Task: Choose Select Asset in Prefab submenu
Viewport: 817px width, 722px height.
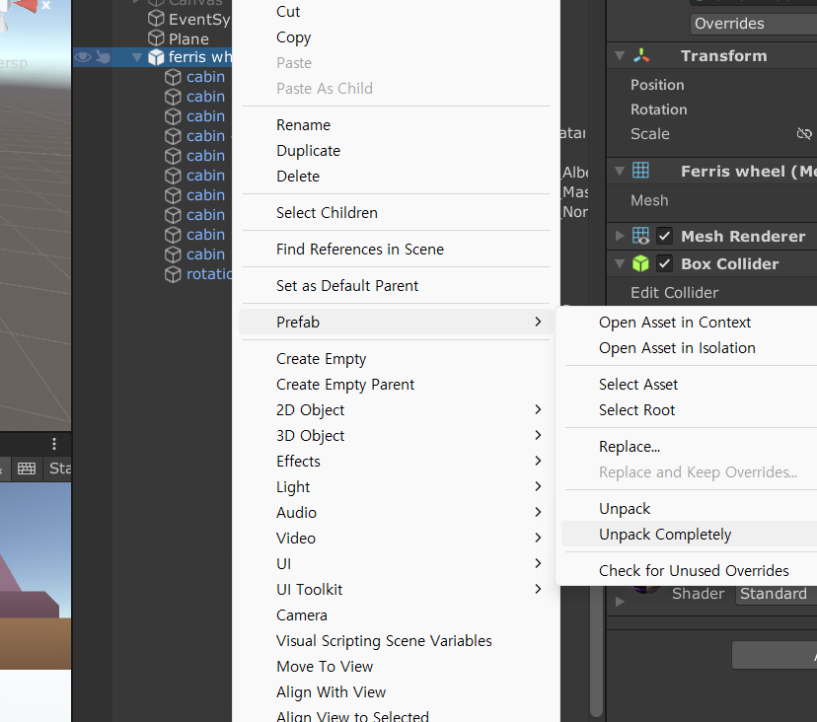Action: (x=689, y=384)
